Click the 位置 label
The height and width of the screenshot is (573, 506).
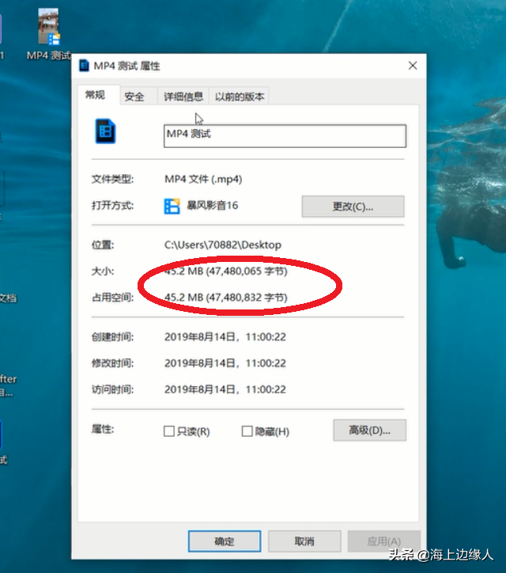(103, 245)
